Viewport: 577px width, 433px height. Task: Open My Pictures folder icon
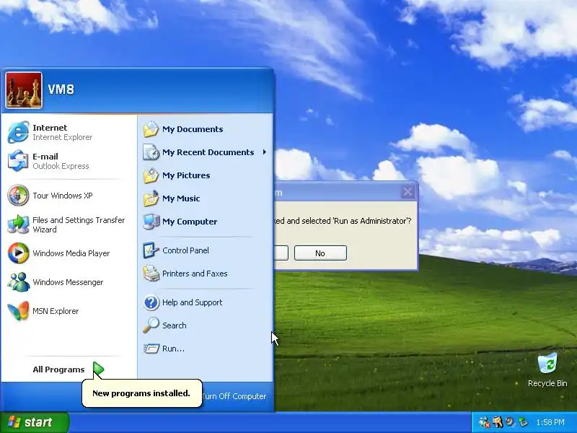tap(151, 175)
